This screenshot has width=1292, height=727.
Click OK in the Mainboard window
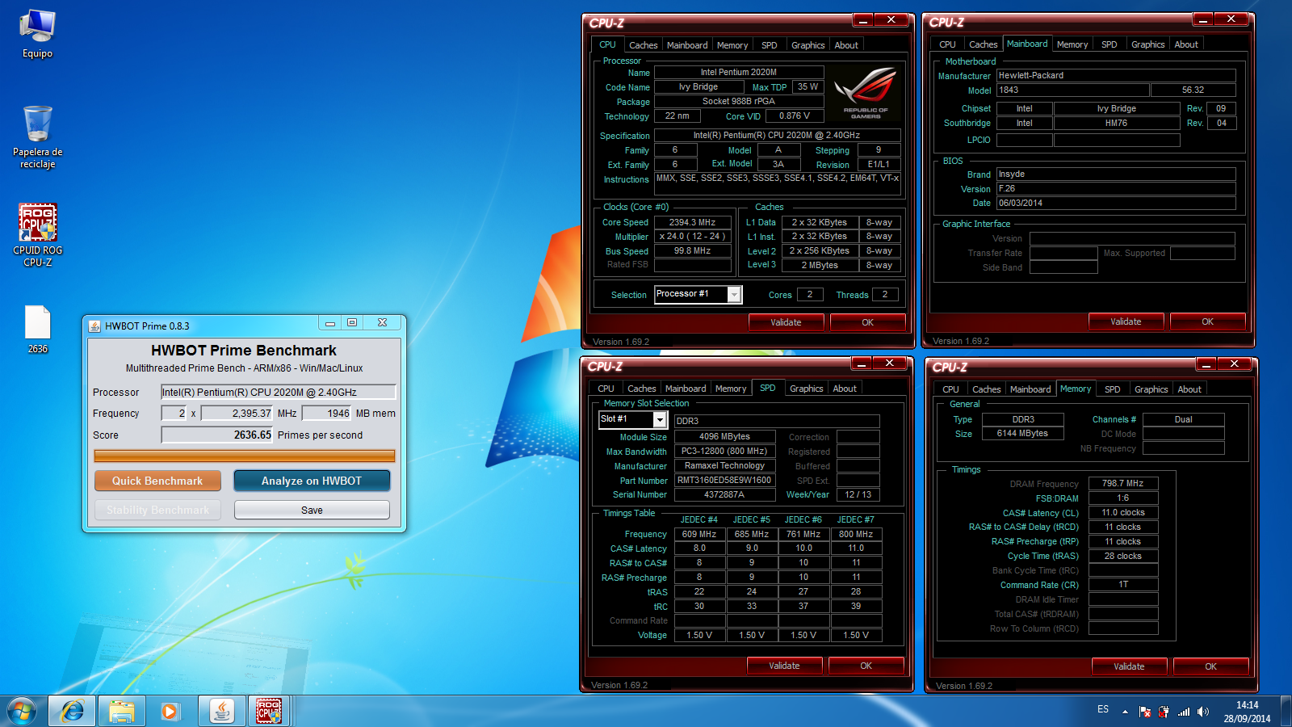tap(1208, 321)
